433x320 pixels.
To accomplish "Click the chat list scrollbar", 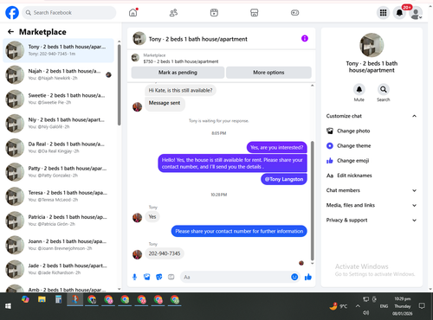I will [120, 85].
